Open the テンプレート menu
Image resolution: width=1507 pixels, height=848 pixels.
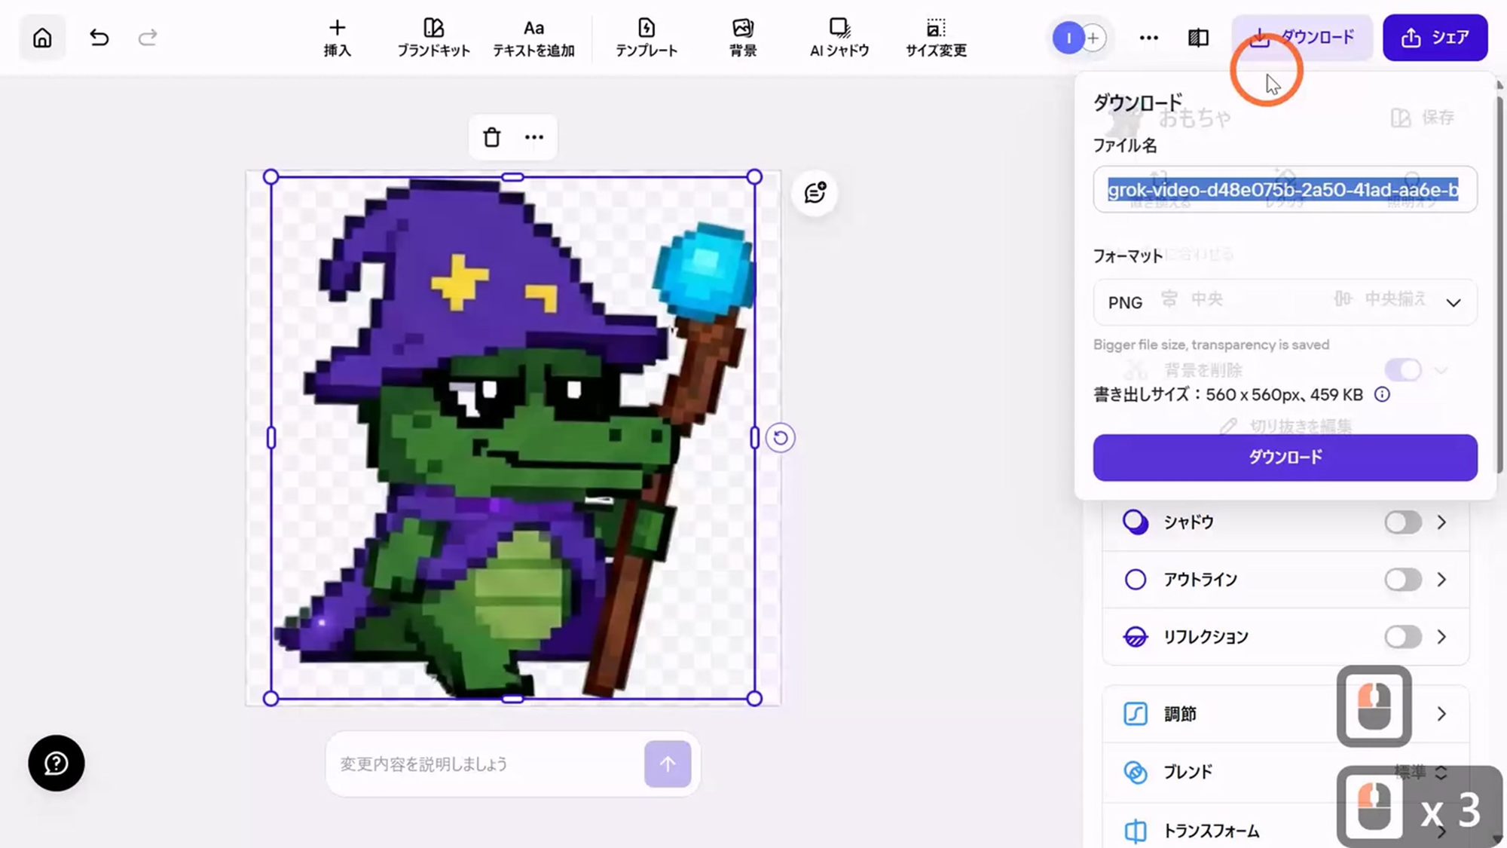[x=646, y=38]
